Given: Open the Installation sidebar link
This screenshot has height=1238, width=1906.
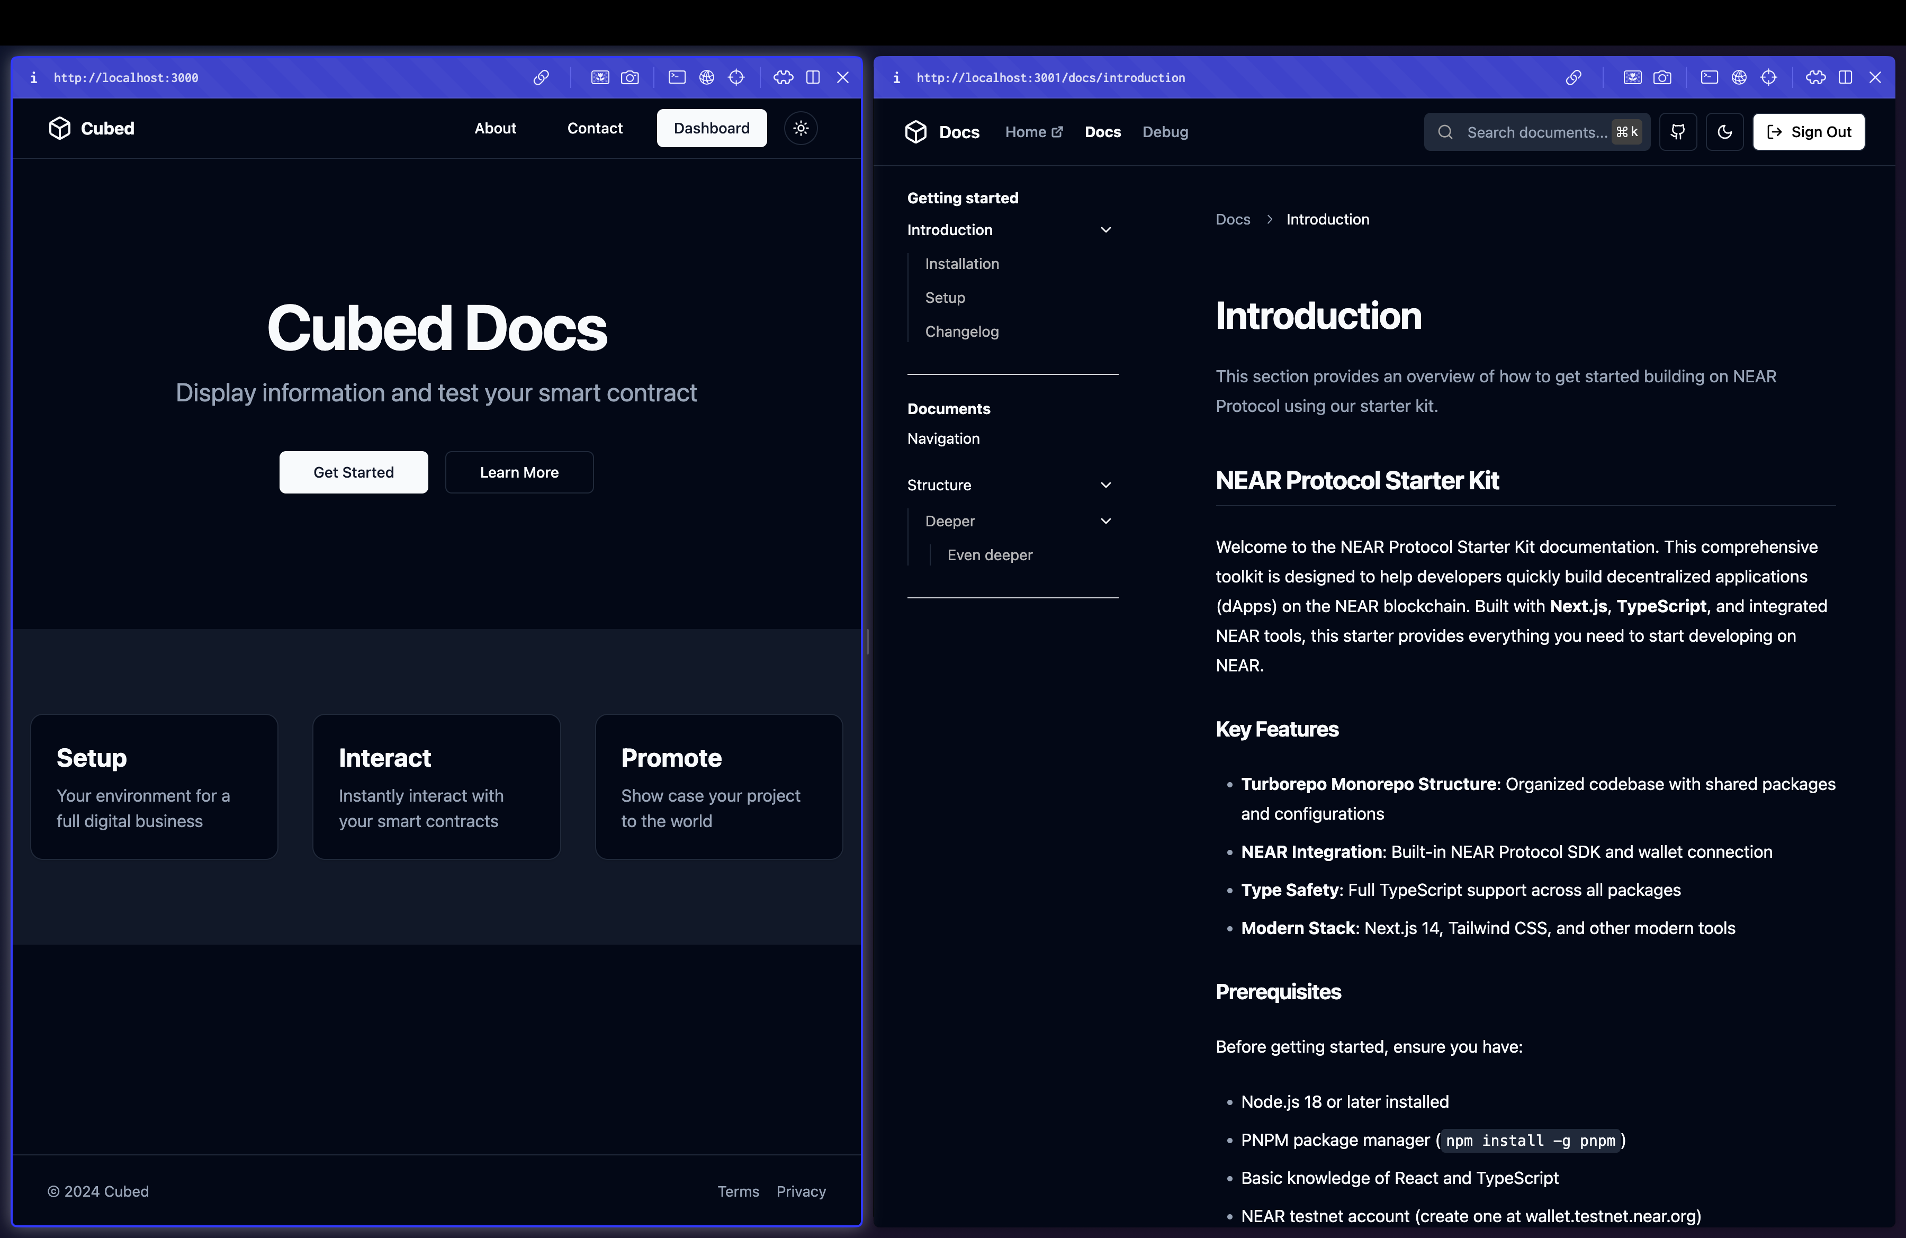Looking at the screenshot, I should pos(962,264).
